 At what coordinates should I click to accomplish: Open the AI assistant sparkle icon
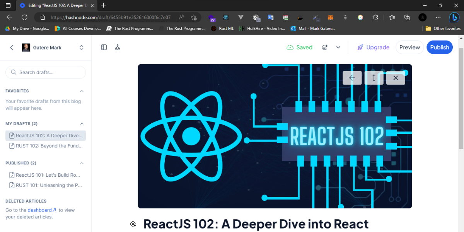[x=325, y=47]
